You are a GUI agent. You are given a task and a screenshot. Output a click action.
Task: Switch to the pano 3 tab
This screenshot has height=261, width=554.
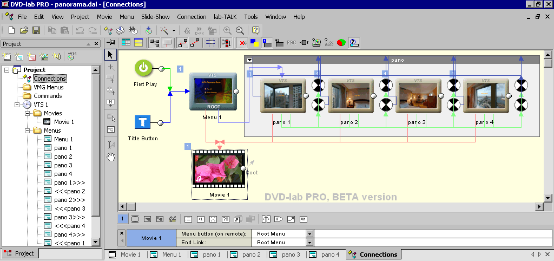coord(287,255)
